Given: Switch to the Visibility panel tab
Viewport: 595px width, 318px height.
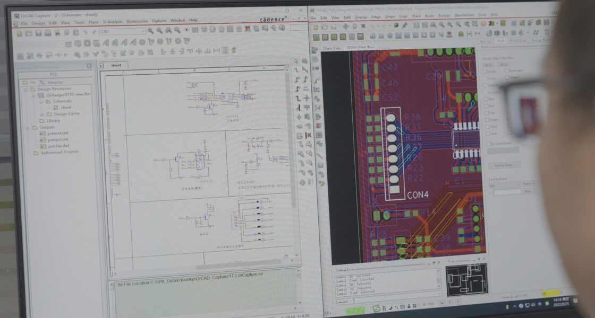Looking at the screenshot, I should click(517, 41).
